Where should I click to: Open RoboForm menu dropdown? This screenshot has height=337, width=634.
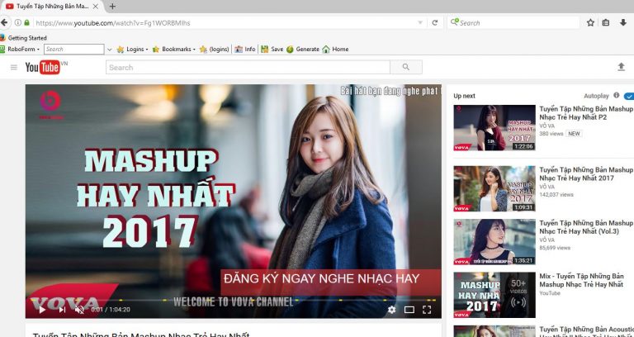coord(20,49)
